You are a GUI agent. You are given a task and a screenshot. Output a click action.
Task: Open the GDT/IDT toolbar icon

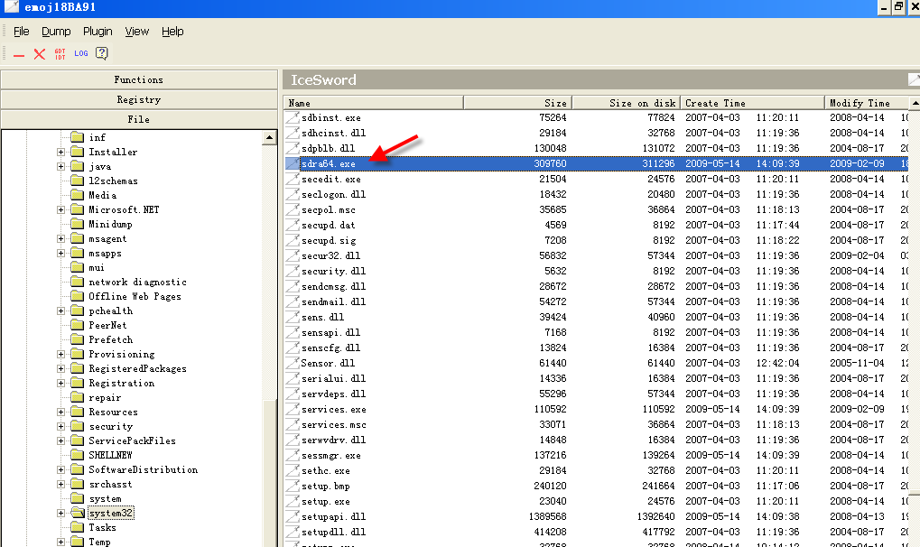point(60,54)
